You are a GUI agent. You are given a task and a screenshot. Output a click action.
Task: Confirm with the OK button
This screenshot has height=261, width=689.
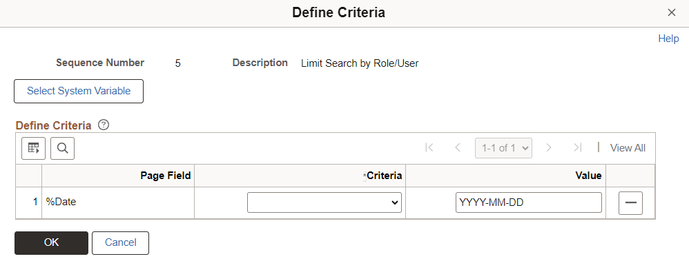coord(51,242)
